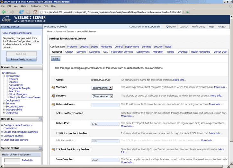Click Failed (0) server health link
The height and width of the screenshot is (168, 233).
[27, 160]
